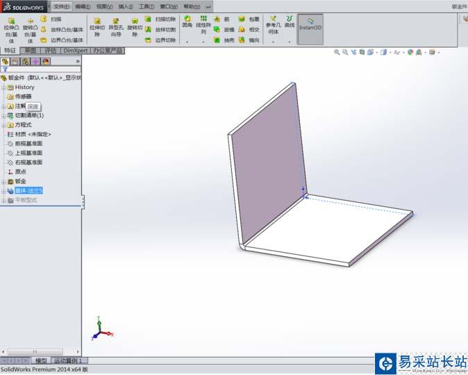The image size is (468, 375).
Task: Open the View Orientation icon
Action: coord(370,52)
